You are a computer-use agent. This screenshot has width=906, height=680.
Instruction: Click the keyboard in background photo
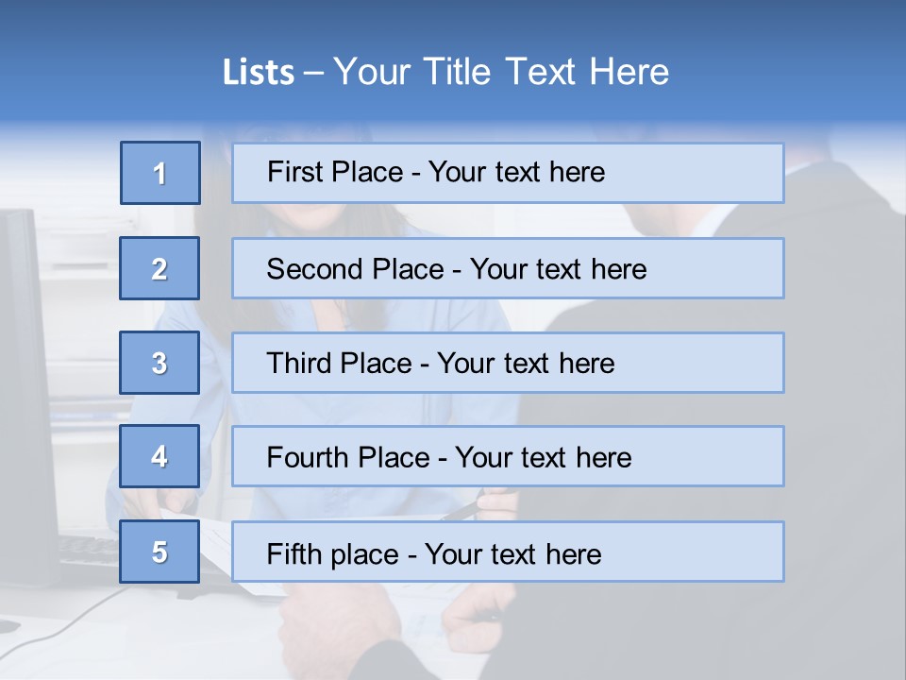[x=90, y=550]
